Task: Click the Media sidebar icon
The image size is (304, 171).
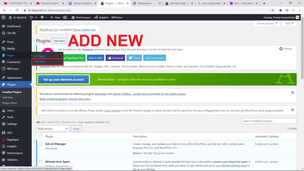Action: tap(4, 48)
